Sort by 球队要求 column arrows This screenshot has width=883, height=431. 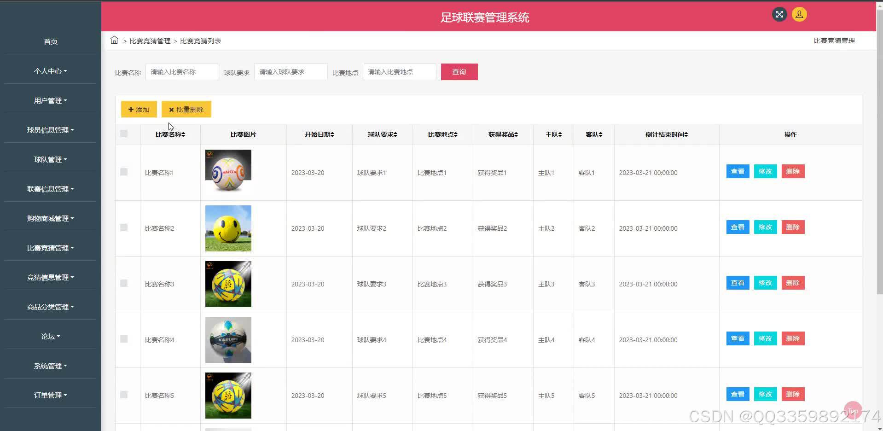(395, 134)
